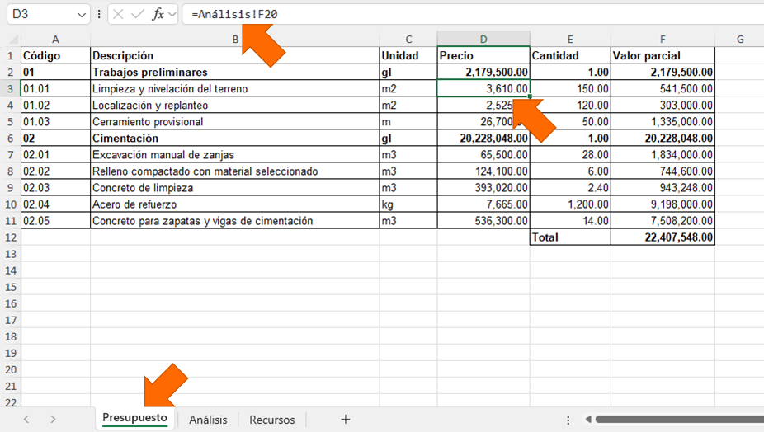This screenshot has height=432, width=764.
Task: Click the price cell 536,300.00
Action: [x=483, y=221]
